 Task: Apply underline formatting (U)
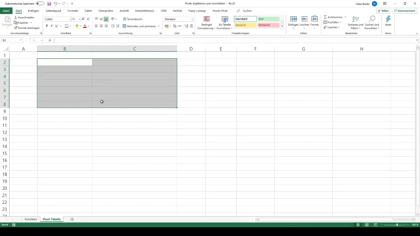click(x=56, y=26)
